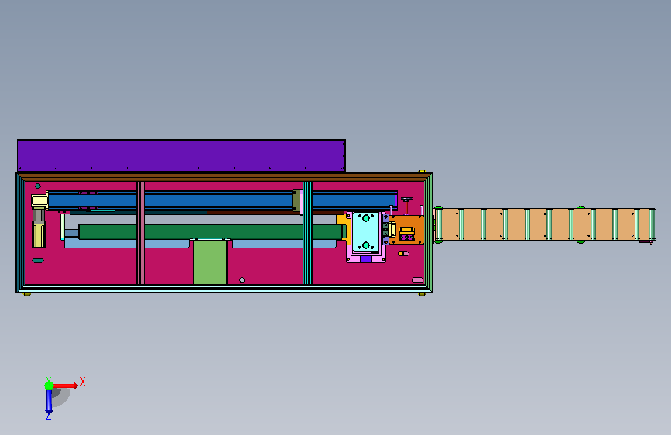The image size is (671, 435).
Task: Select the light green block at bottom center
Action: point(210,262)
